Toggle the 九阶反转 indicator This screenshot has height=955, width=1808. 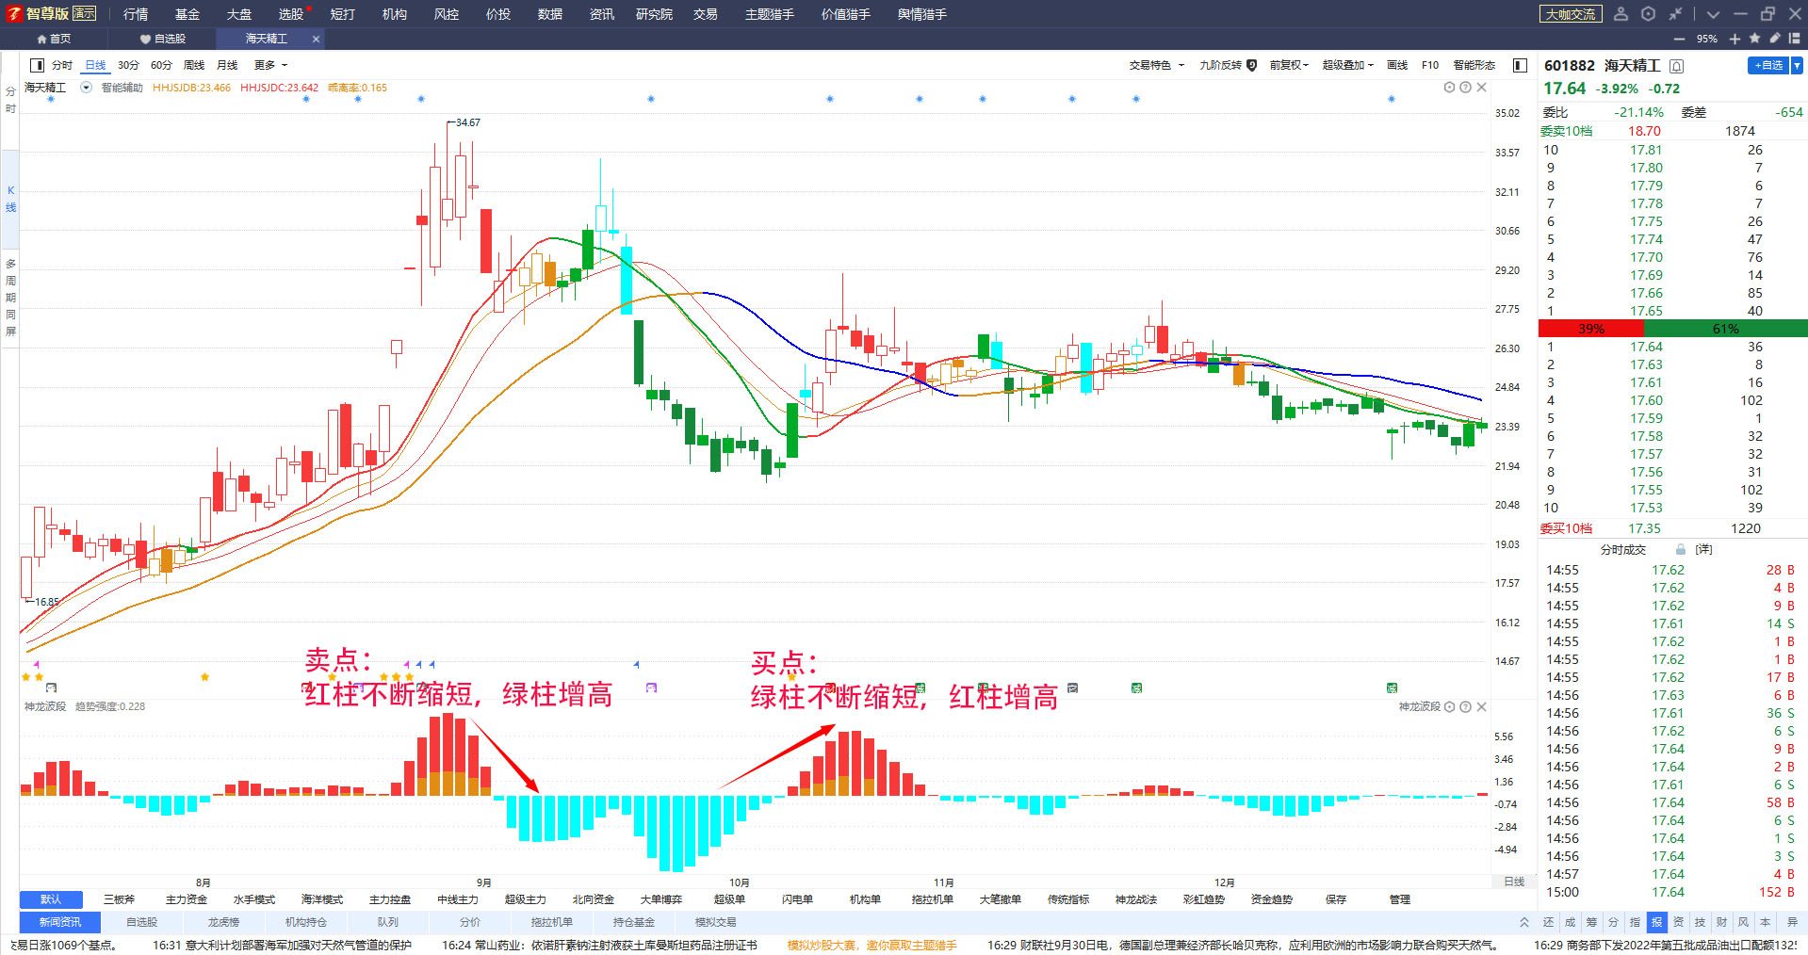1228,65
